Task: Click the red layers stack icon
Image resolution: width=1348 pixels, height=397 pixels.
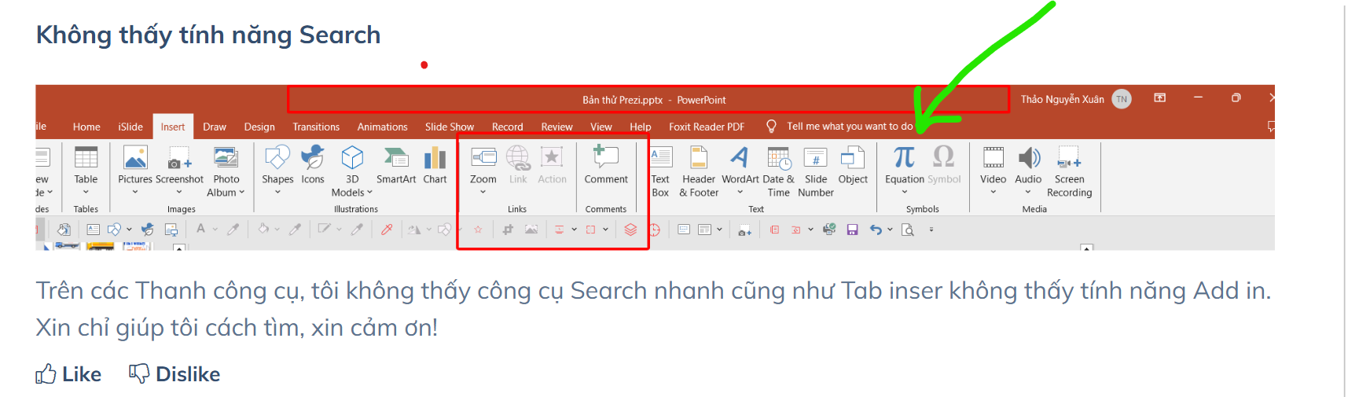Action: [x=630, y=230]
